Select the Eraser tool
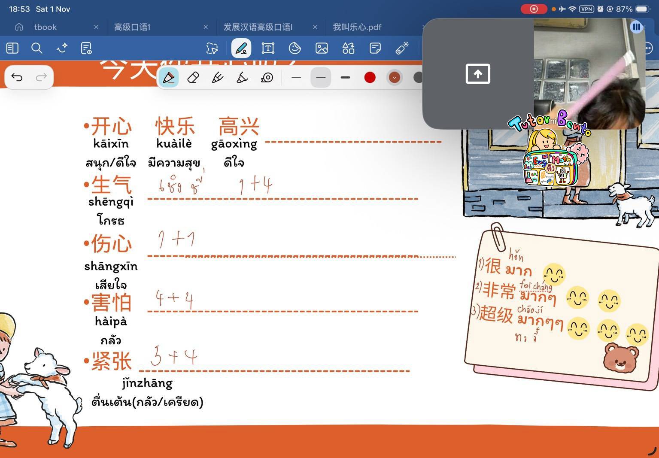659x458 pixels. 192,77
